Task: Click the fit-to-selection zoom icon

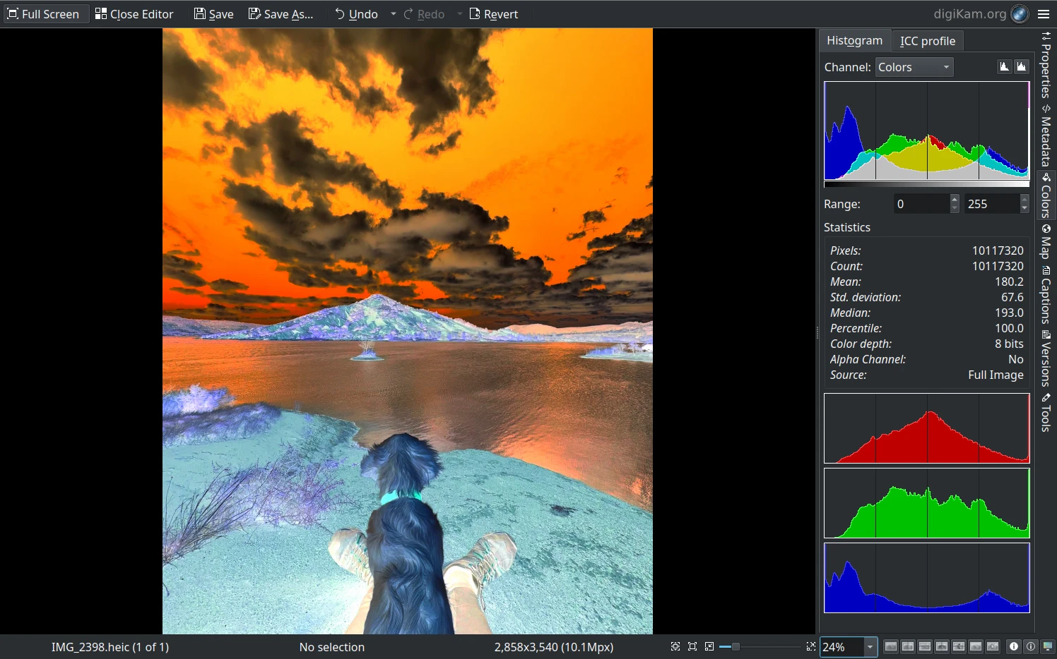Action: pyautogui.click(x=692, y=646)
